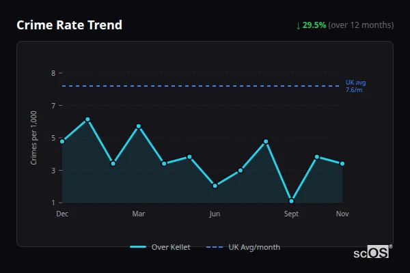The height and width of the screenshot is (273, 410).
Task: Click the Jun x-axis label
Action: [x=215, y=214]
